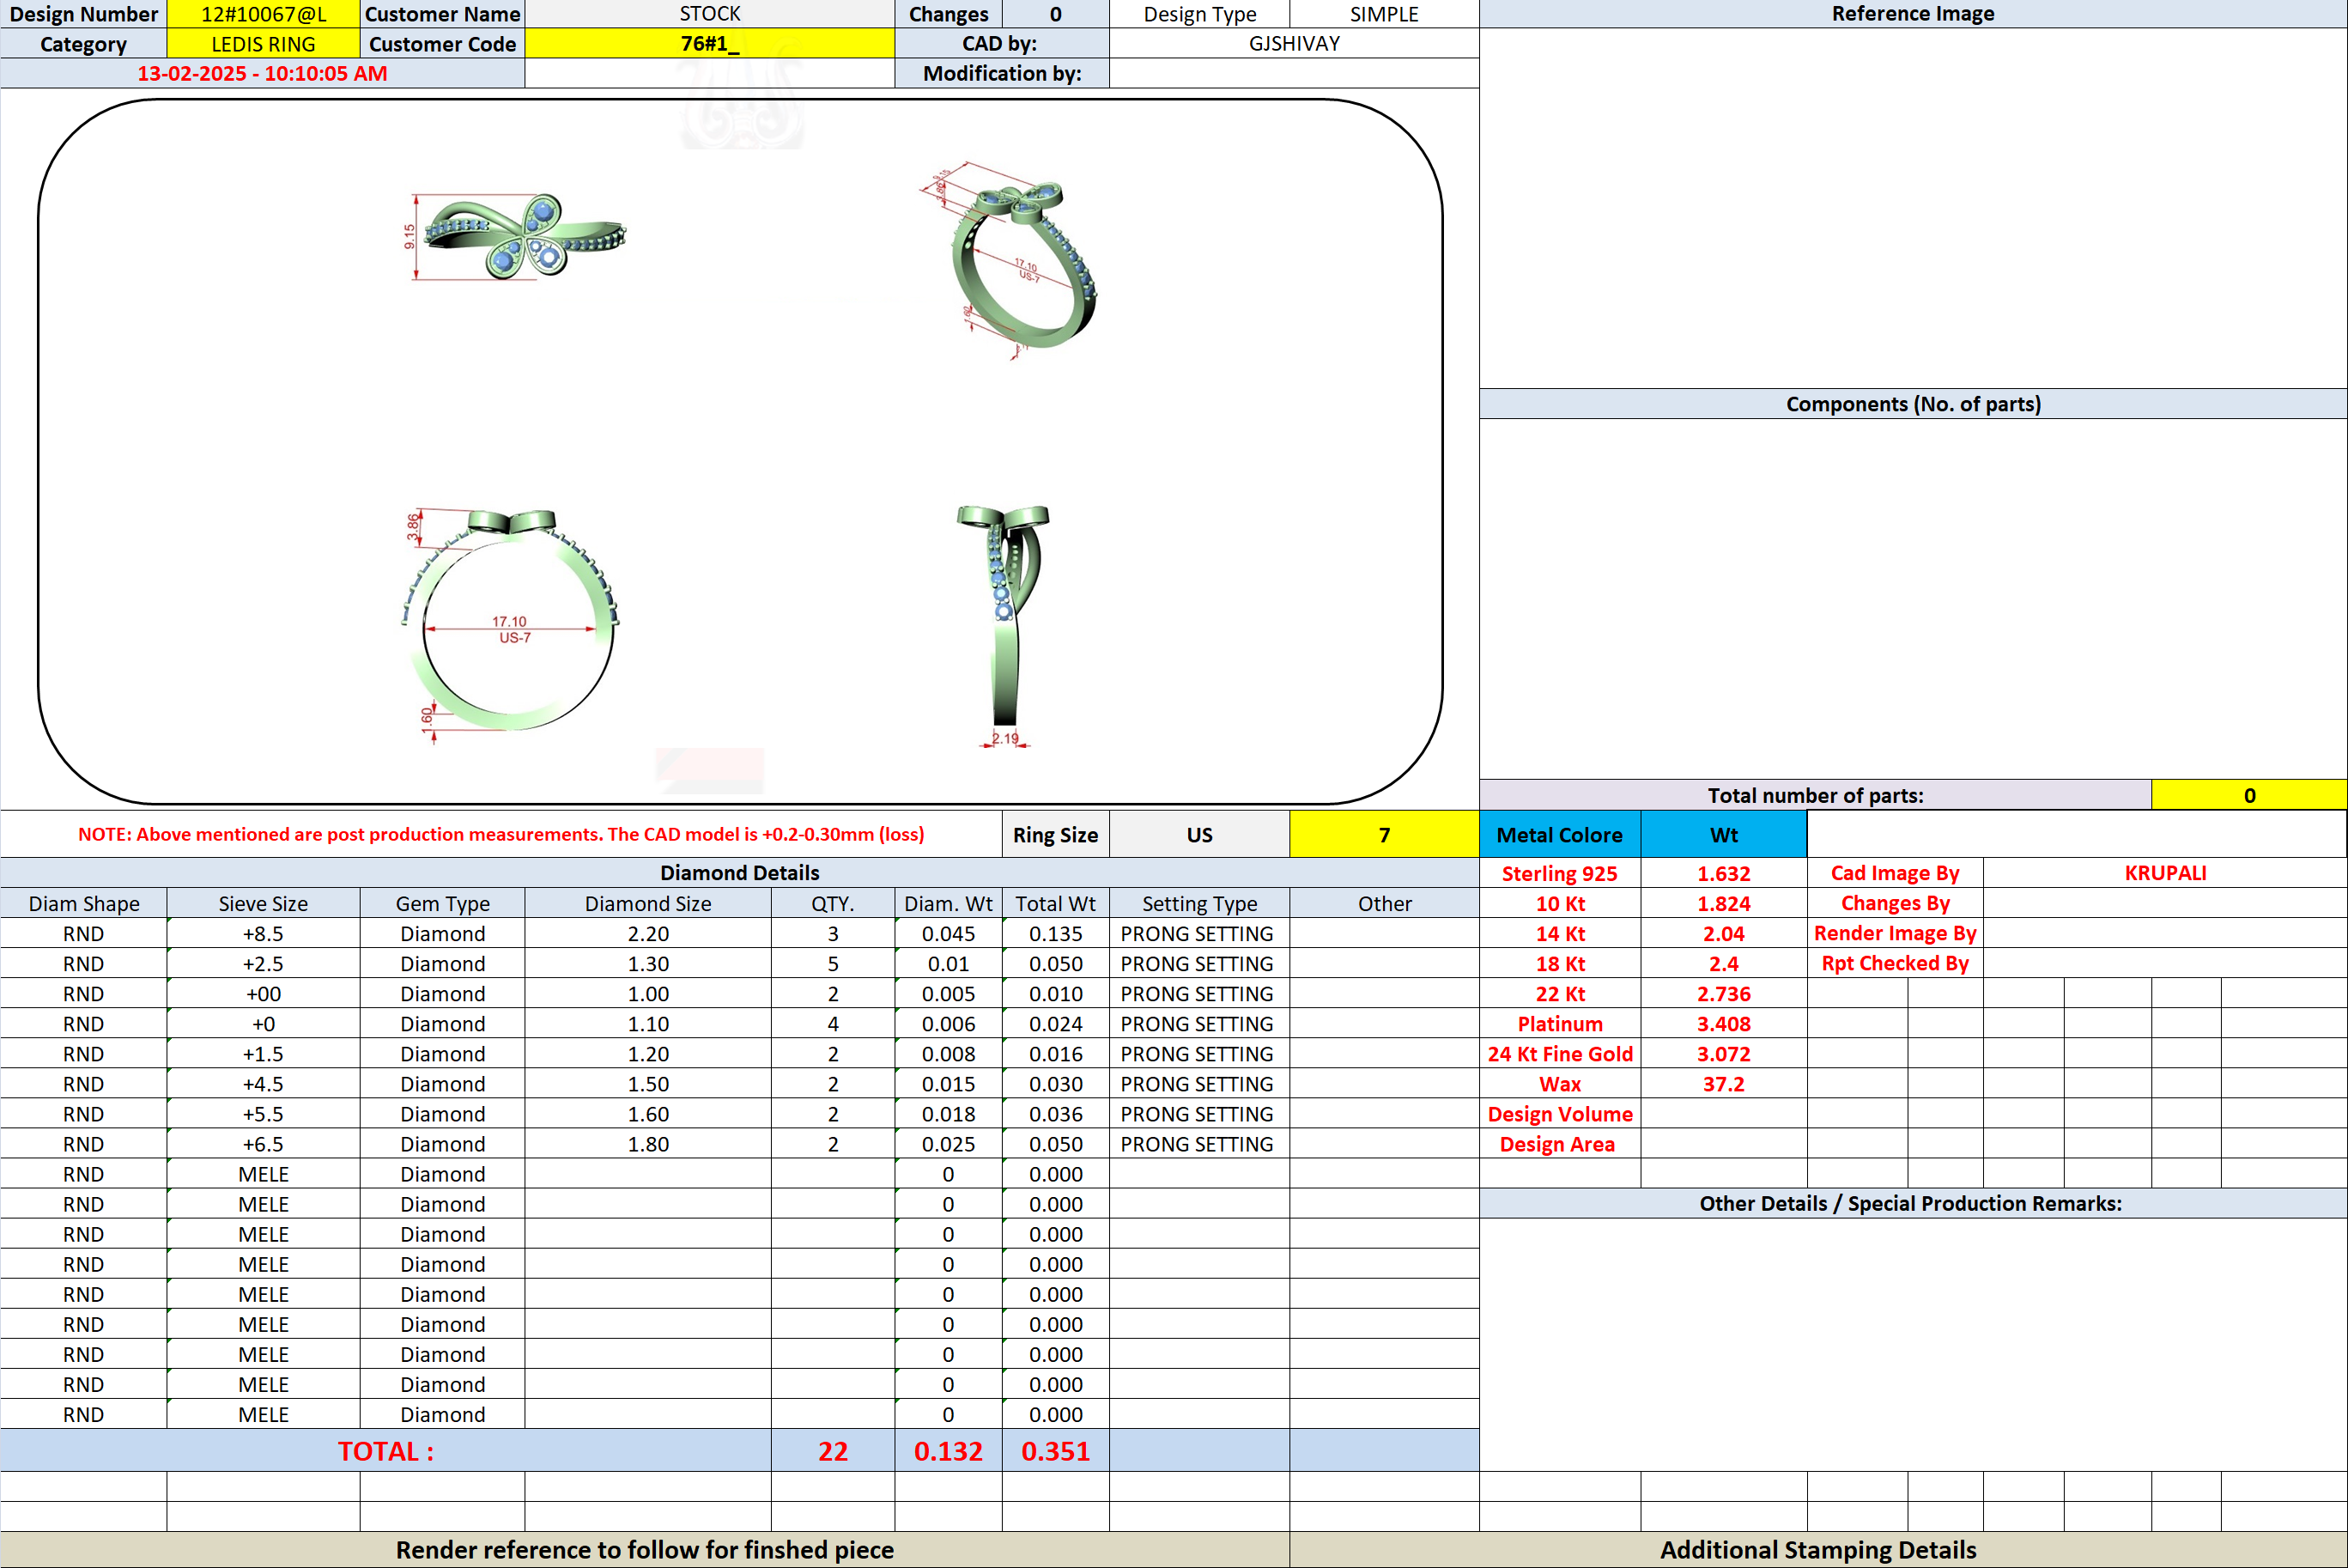Click the total diam weight 0.132 cell
Image resolution: width=2348 pixels, height=1568 pixels.
[948, 1450]
